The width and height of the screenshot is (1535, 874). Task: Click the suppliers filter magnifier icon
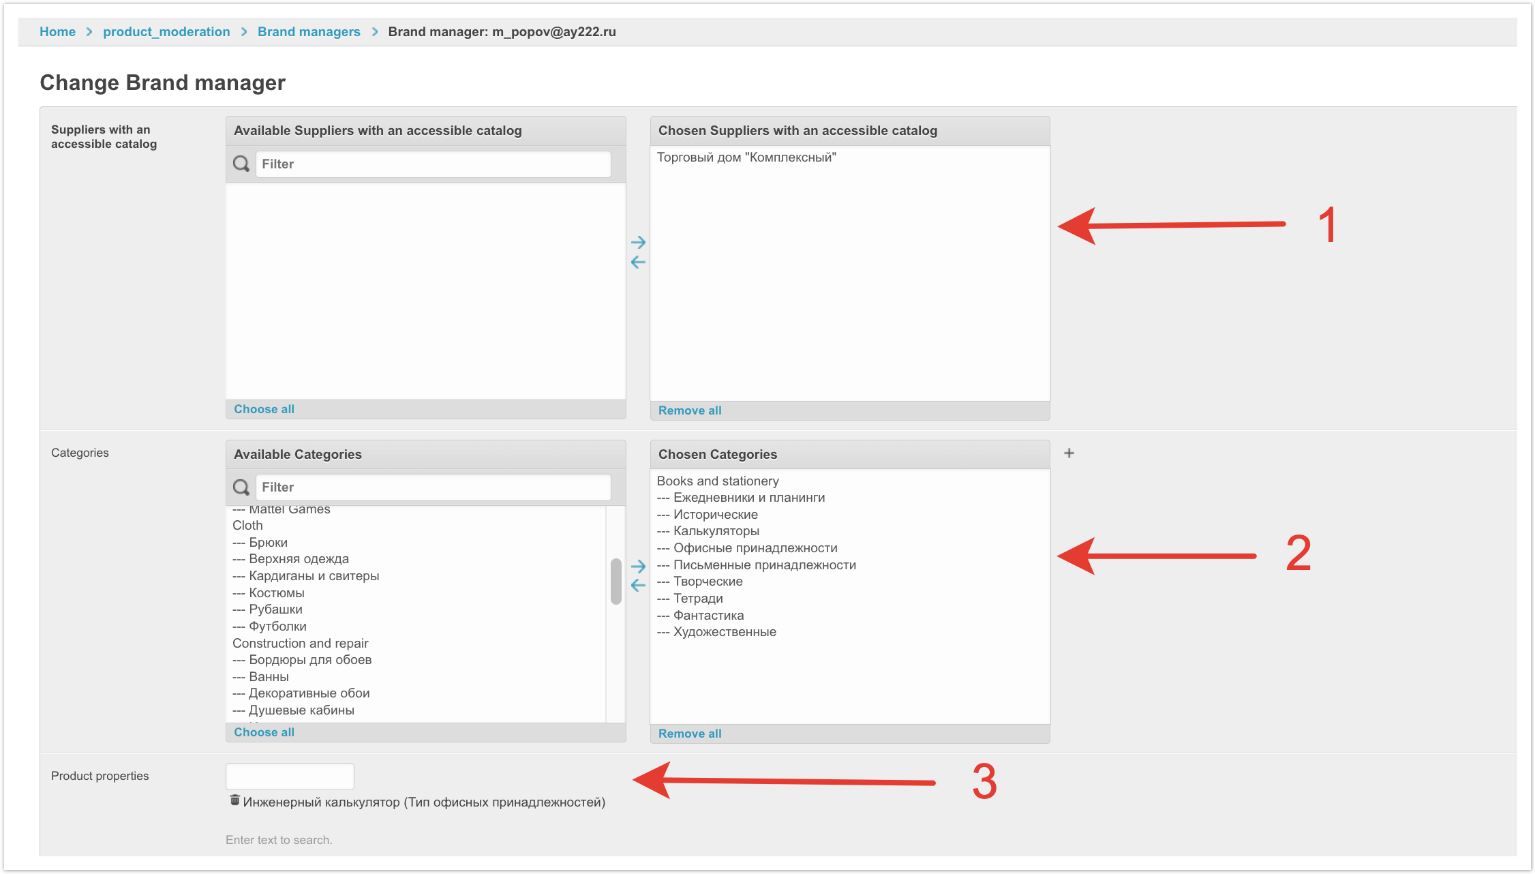pyautogui.click(x=241, y=164)
